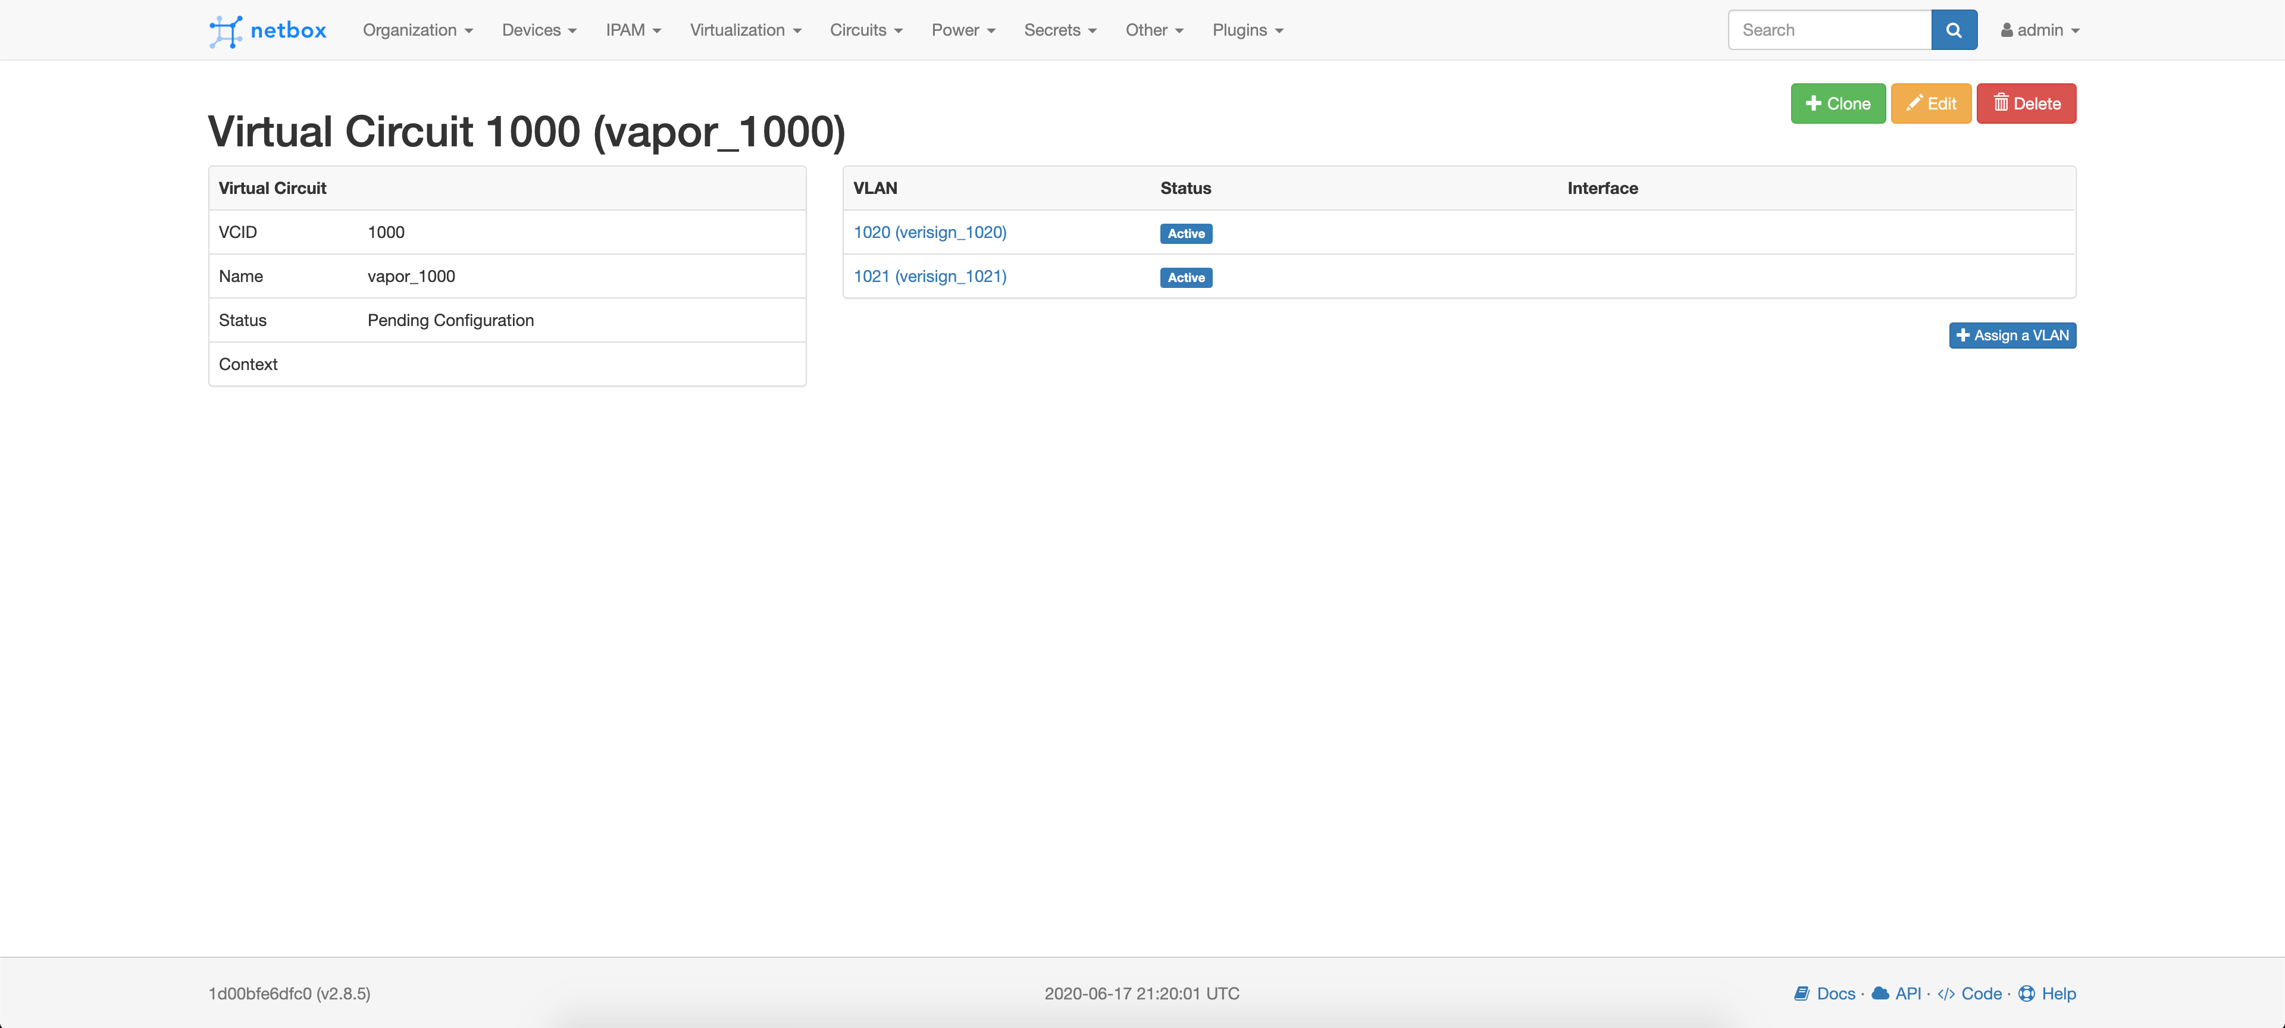
Task: Click the Docs book icon in footer
Action: tap(1801, 993)
